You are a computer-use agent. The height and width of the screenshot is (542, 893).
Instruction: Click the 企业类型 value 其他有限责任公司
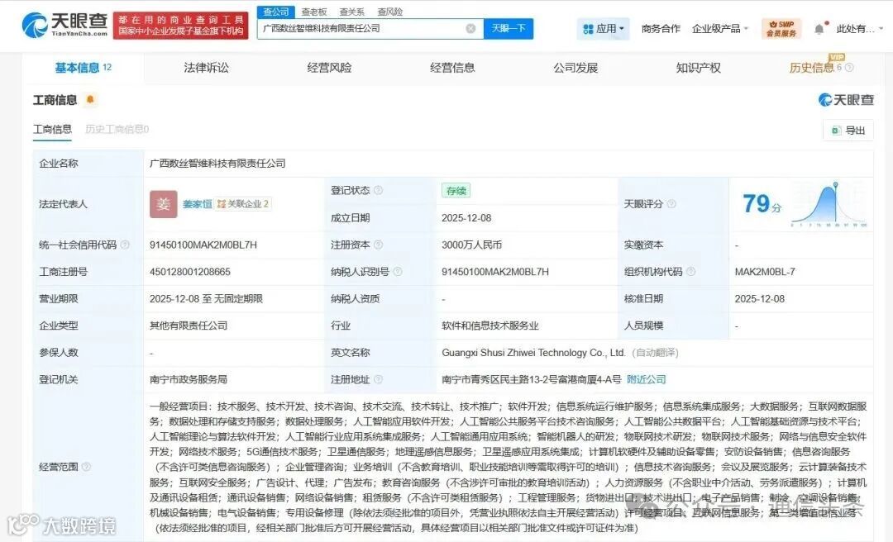tap(189, 326)
